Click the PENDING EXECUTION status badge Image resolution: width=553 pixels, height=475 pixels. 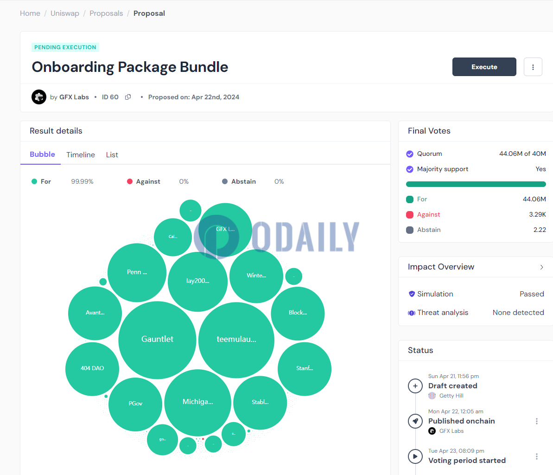point(65,47)
